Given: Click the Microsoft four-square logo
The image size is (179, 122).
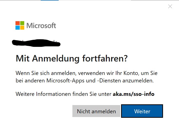Looking at the screenshot, I should point(20,25).
